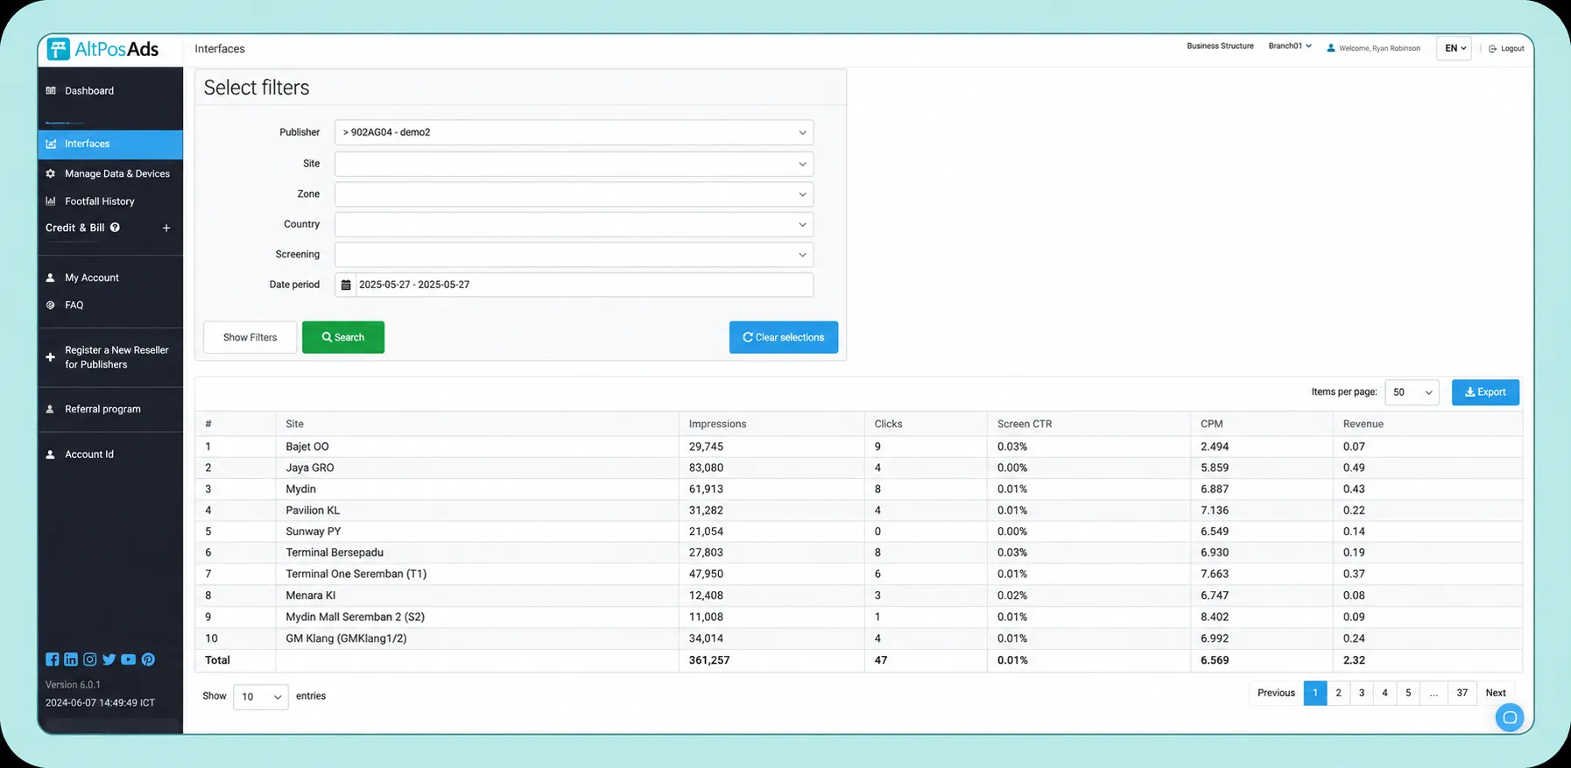Image resolution: width=1571 pixels, height=768 pixels.
Task: Click Clear selections button
Action: pyautogui.click(x=784, y=337)
